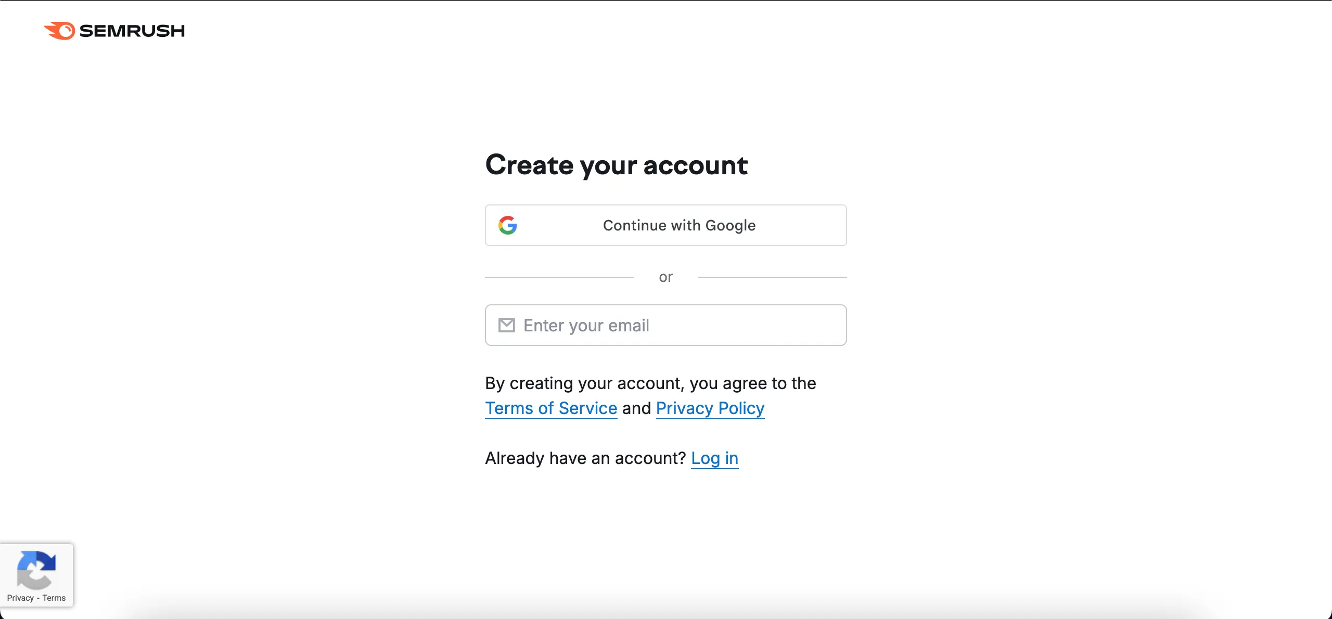
Task: Click the Semrush flame logo icon
Action: 59,31
